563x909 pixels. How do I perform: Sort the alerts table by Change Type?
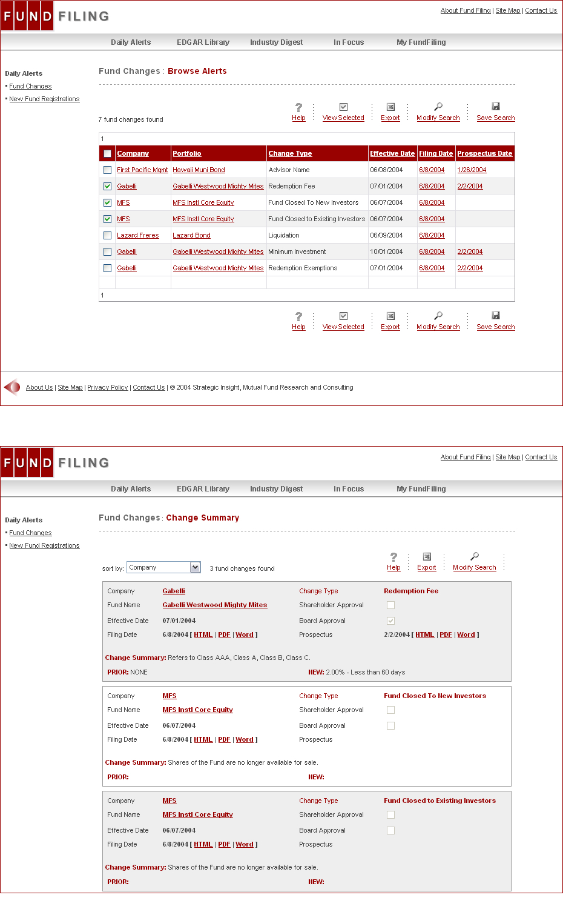(x=290, y=154)
